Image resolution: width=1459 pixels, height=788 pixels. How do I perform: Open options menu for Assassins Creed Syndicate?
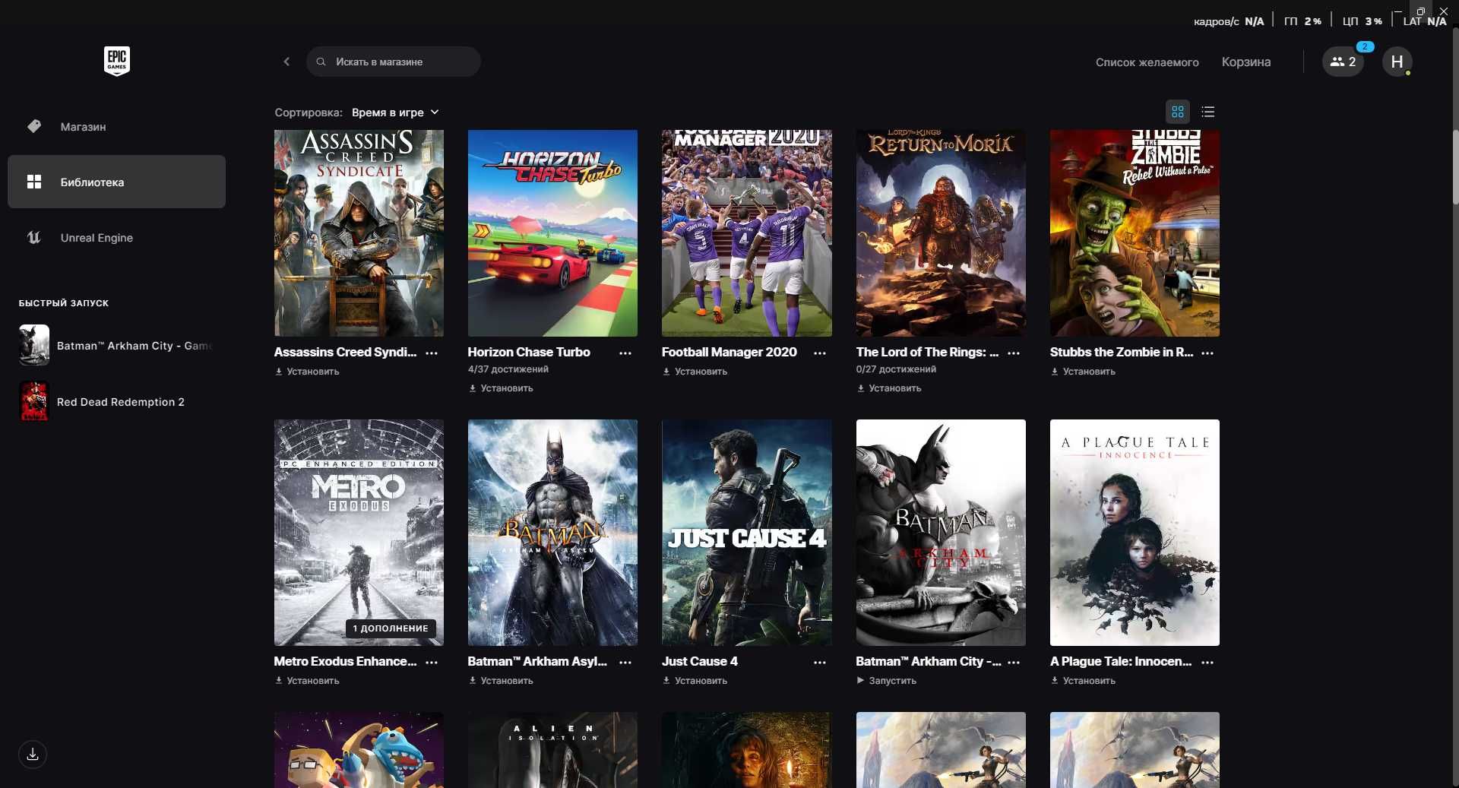pos(432,353)
